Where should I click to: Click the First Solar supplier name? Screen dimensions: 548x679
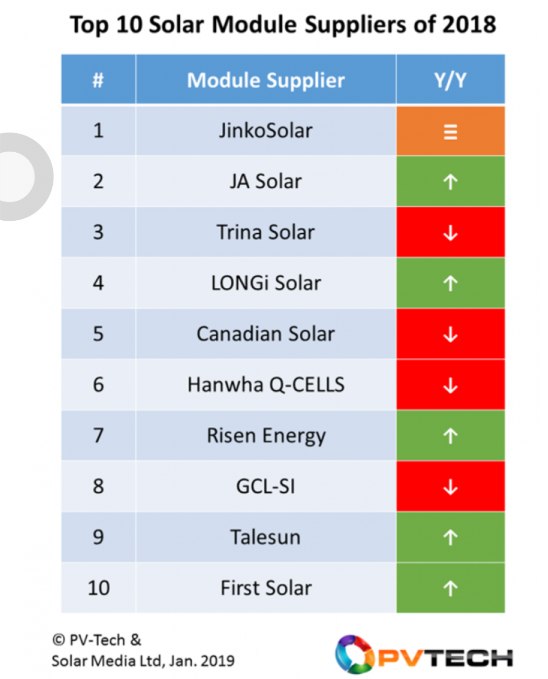[x=265, y=588]
